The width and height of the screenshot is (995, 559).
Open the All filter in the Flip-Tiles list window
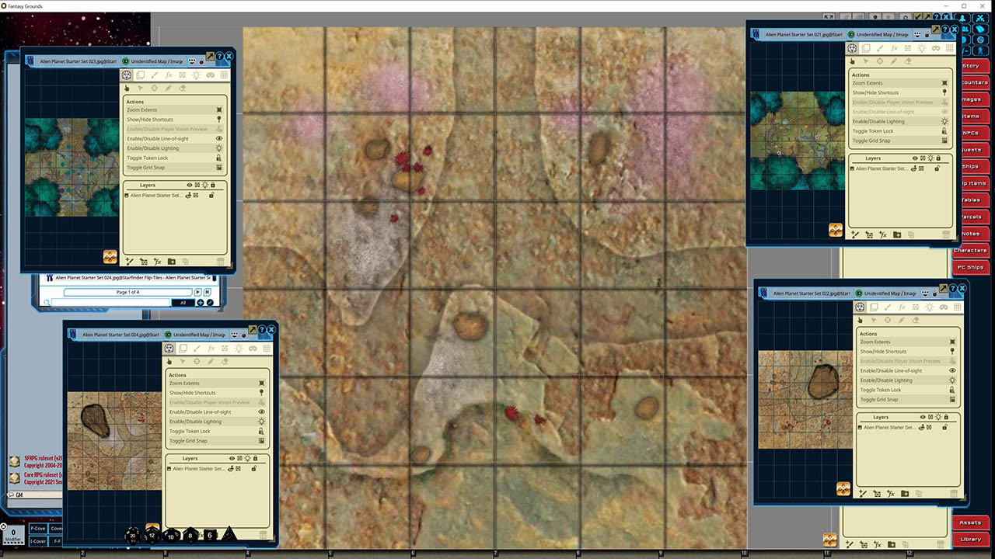coord(183,302)
